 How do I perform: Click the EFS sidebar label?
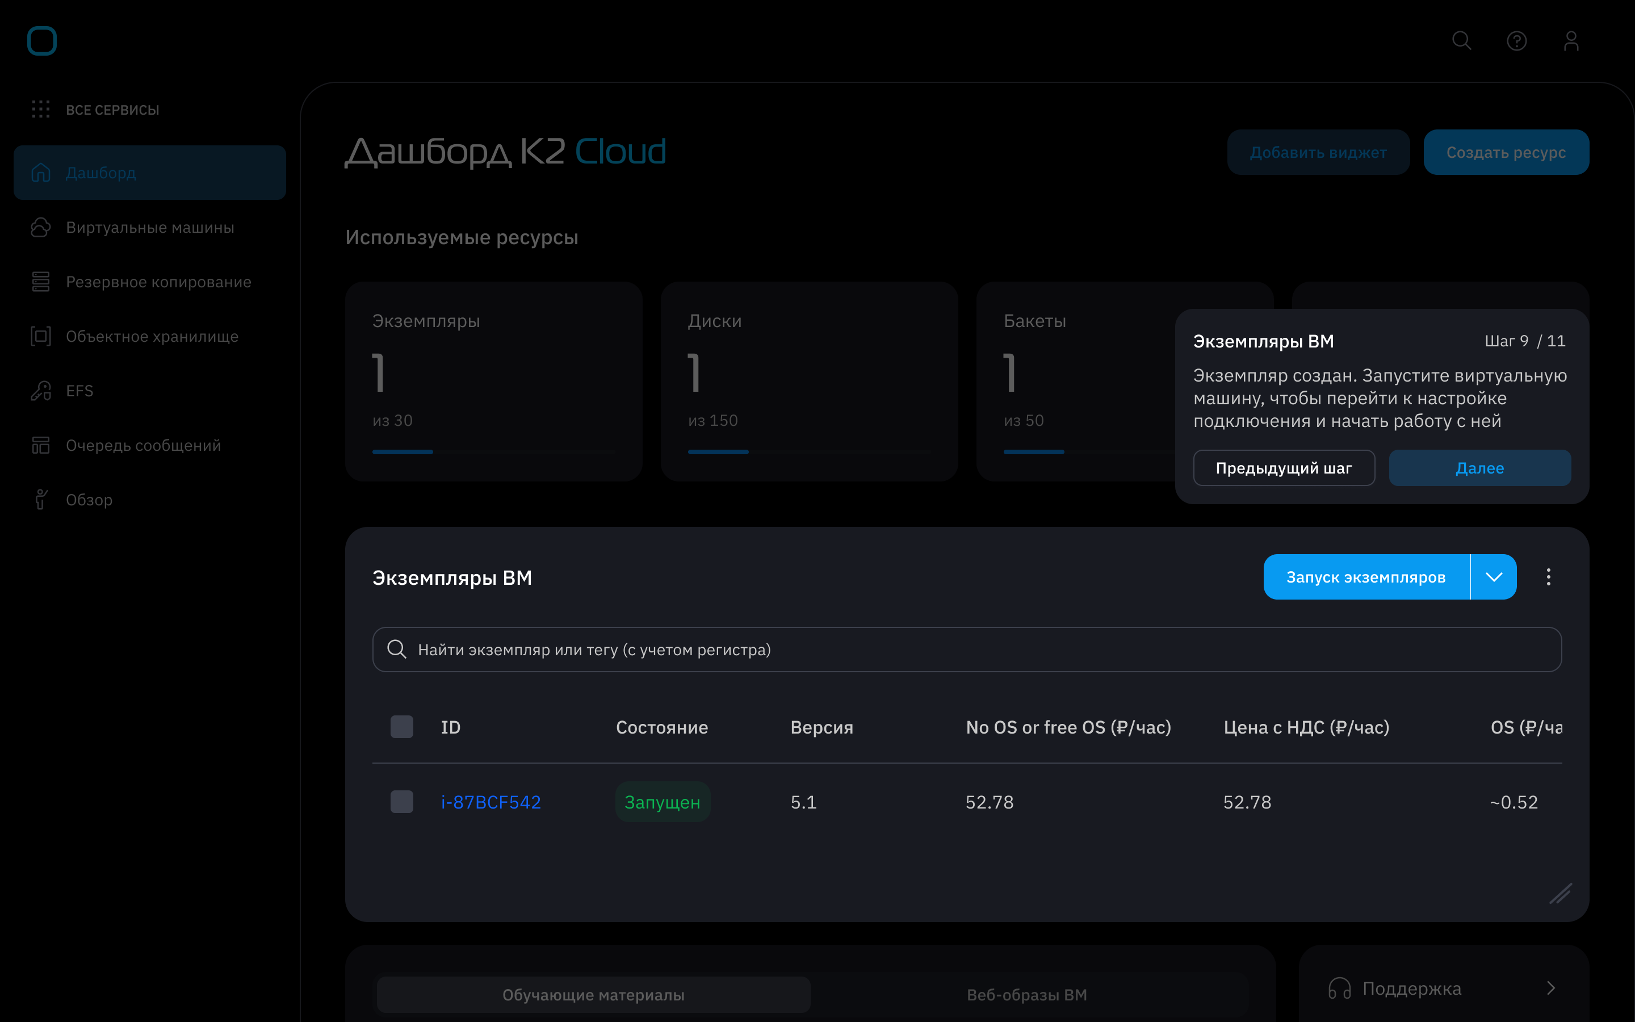click(x=79, y=391)
